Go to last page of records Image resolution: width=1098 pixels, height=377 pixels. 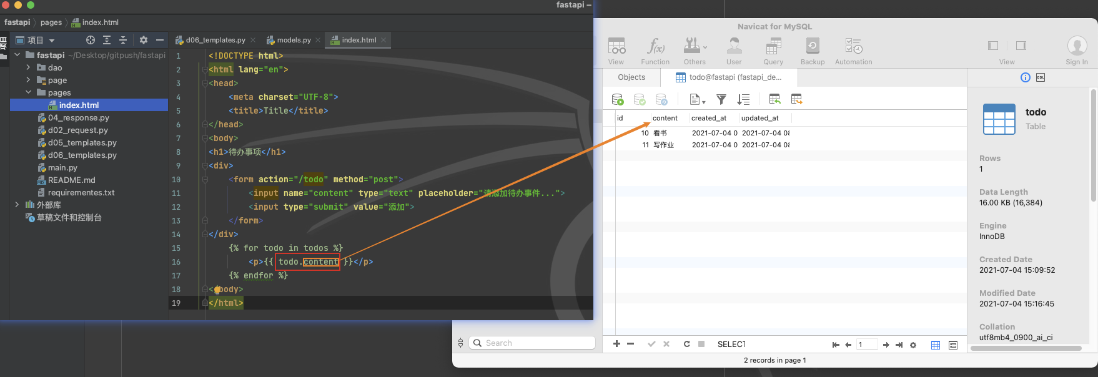pos(899,345)
